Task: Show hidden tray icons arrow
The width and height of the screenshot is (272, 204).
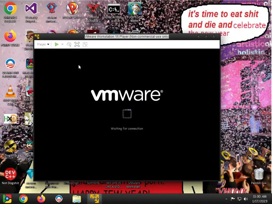Action: [x=226, y=199]
